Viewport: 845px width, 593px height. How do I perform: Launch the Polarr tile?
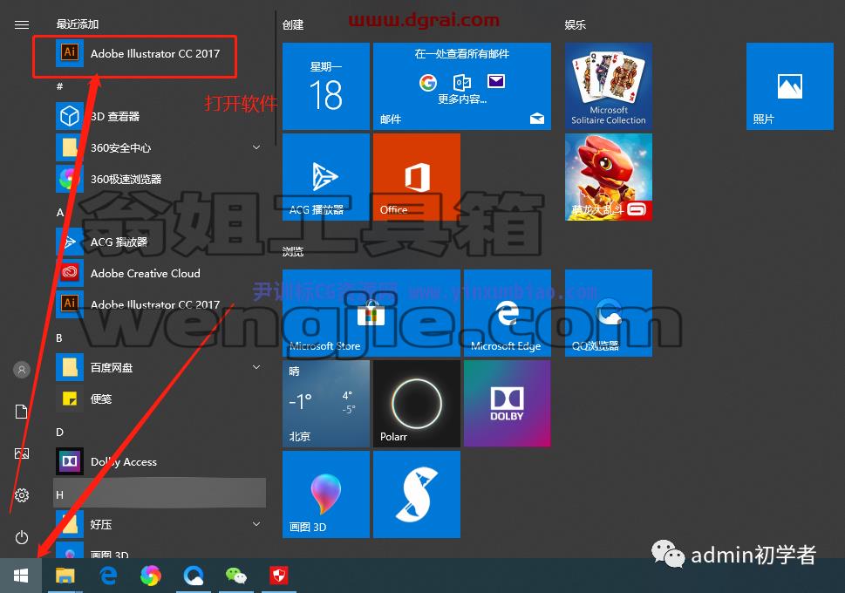pyautogui.click(x=417, y=404)
